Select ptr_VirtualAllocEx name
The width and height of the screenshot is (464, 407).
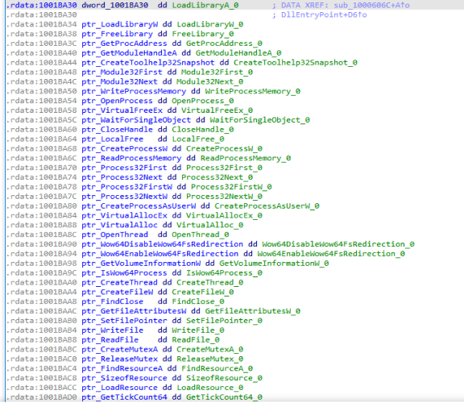[x=124, y=216]
